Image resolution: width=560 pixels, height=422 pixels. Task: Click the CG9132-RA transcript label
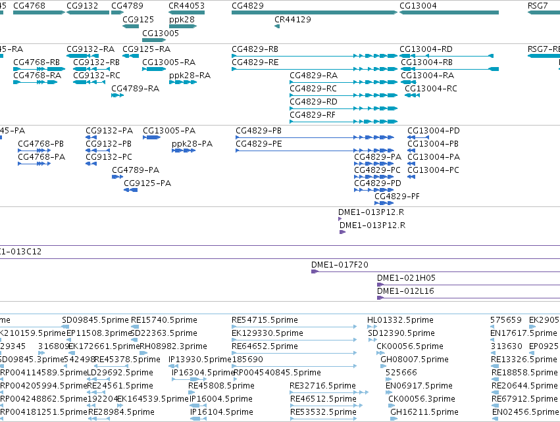click(x=90, y=49)
